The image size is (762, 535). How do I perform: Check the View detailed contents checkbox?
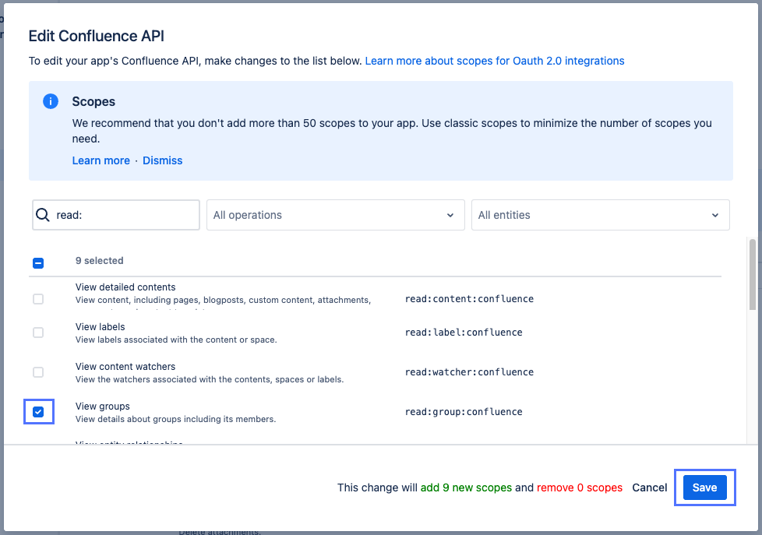[38, 299]
